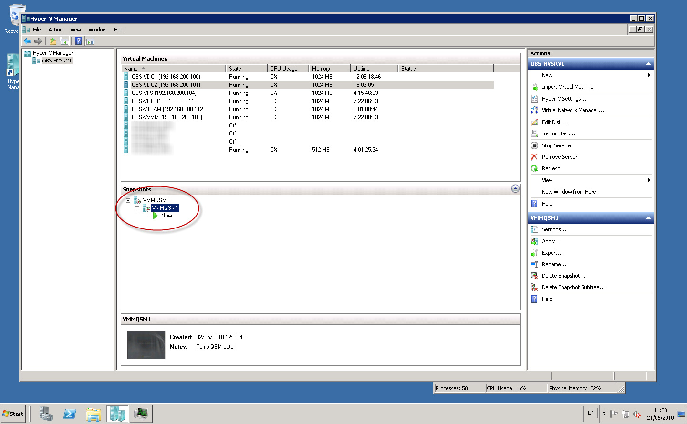
Task: Click Delete Snapshot in VMMQSM1 actions
Action: (563, 275)
